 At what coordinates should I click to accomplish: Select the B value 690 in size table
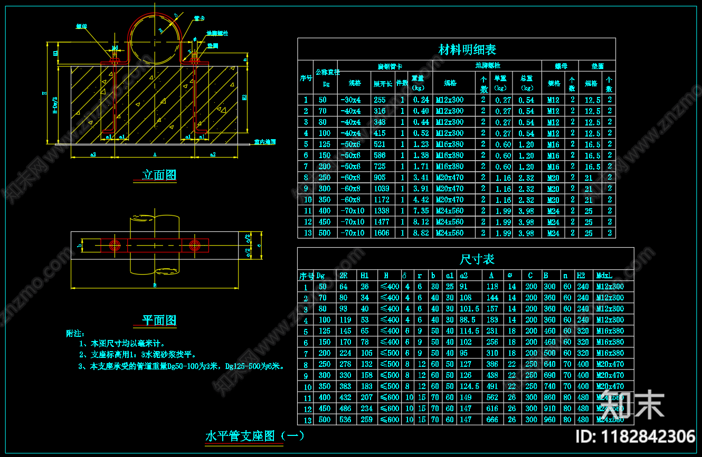(x=549, y=375)
